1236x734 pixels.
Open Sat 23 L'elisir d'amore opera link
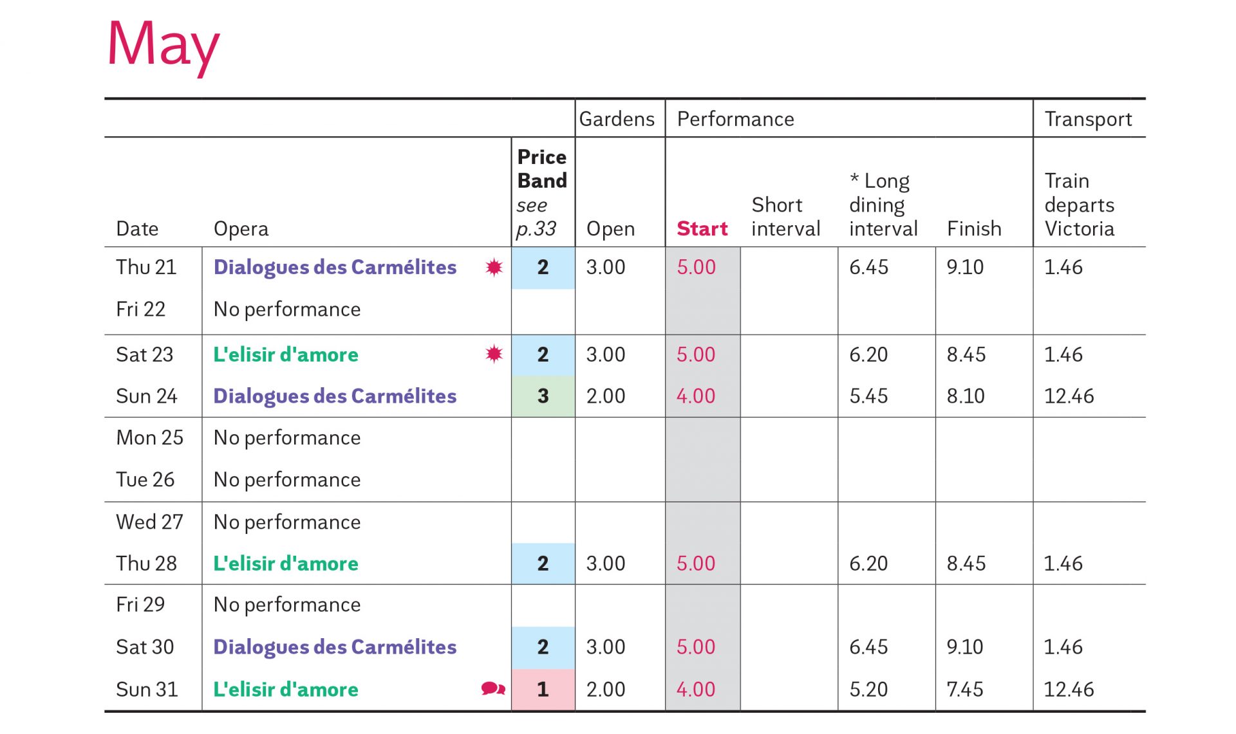click(x=286, y=354)
